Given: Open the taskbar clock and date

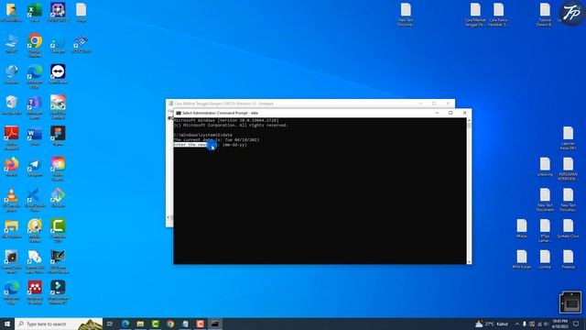Looking at the screenshot, I should pyautogui.click(x=559, y=324).
